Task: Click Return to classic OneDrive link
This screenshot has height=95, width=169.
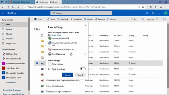Action: click(x=13, y=94)
